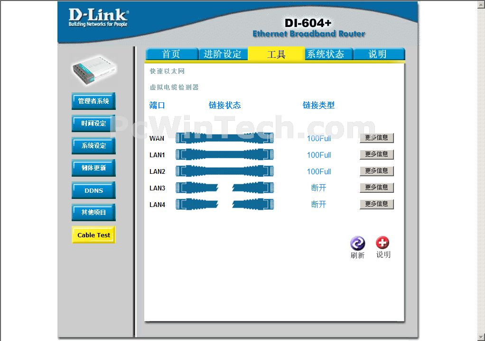Show 更多信息 for LAN3

pos(376,188)
